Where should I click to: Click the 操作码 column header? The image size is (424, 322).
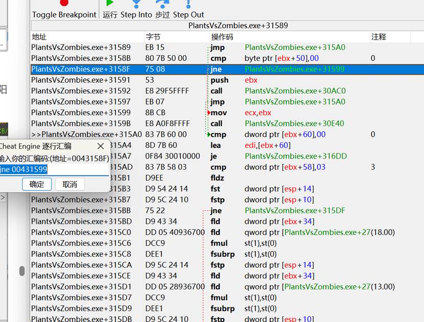(x=290, y=37)
